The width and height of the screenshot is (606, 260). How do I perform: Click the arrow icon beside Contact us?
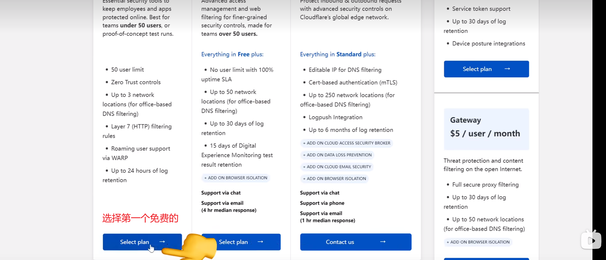383,242
